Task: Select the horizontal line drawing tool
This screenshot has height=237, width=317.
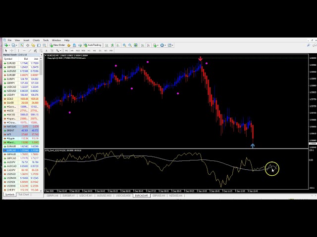Action: (x=24, y=50)
